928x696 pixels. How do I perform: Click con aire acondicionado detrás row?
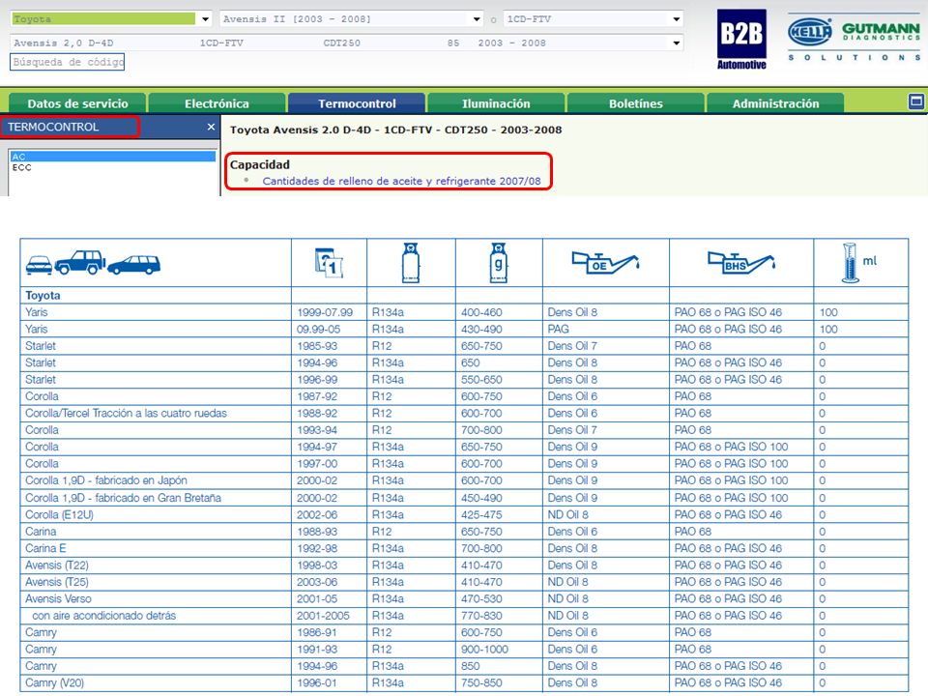click(x=103, y=616)
